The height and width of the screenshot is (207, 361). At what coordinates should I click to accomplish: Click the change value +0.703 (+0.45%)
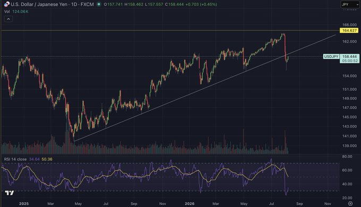(x=201, y=4)
